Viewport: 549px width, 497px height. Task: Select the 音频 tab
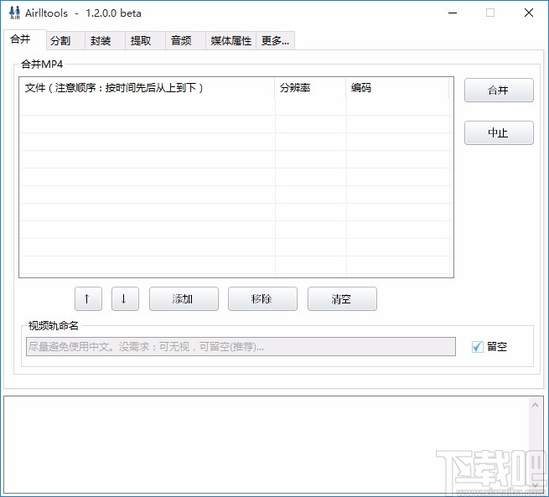click(x=185, y=40)
